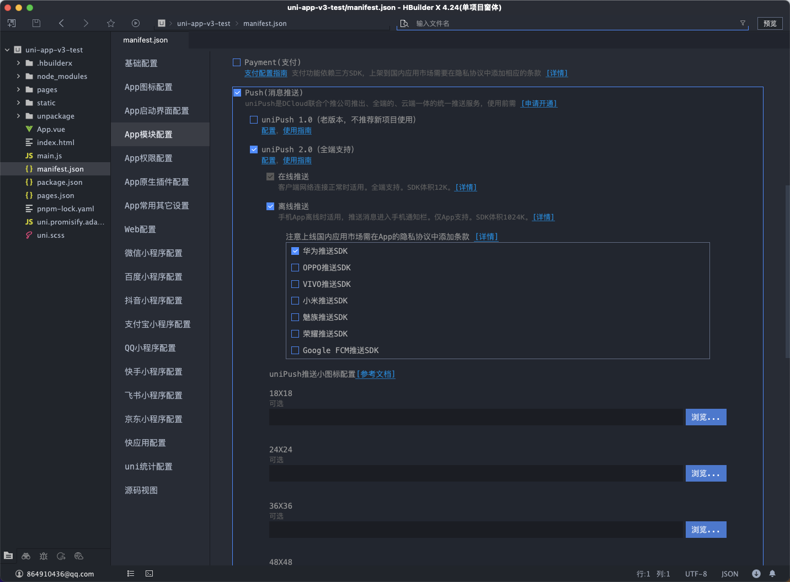Click the file search icon beside input
This screenshot has width=790, height=582.
pos(404,23)
